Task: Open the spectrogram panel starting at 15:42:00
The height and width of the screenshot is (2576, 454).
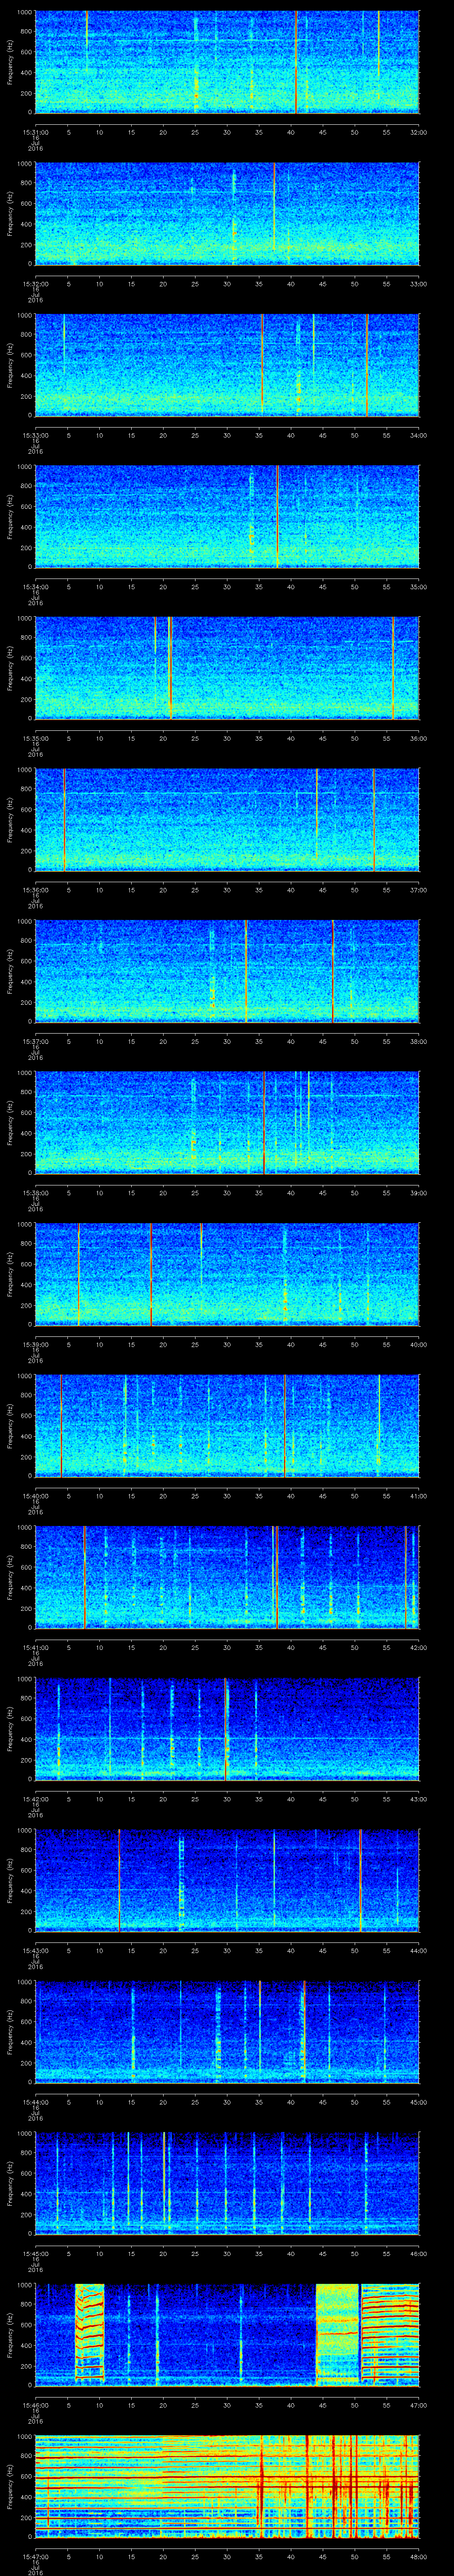Action: click(x=227, y=1729)
